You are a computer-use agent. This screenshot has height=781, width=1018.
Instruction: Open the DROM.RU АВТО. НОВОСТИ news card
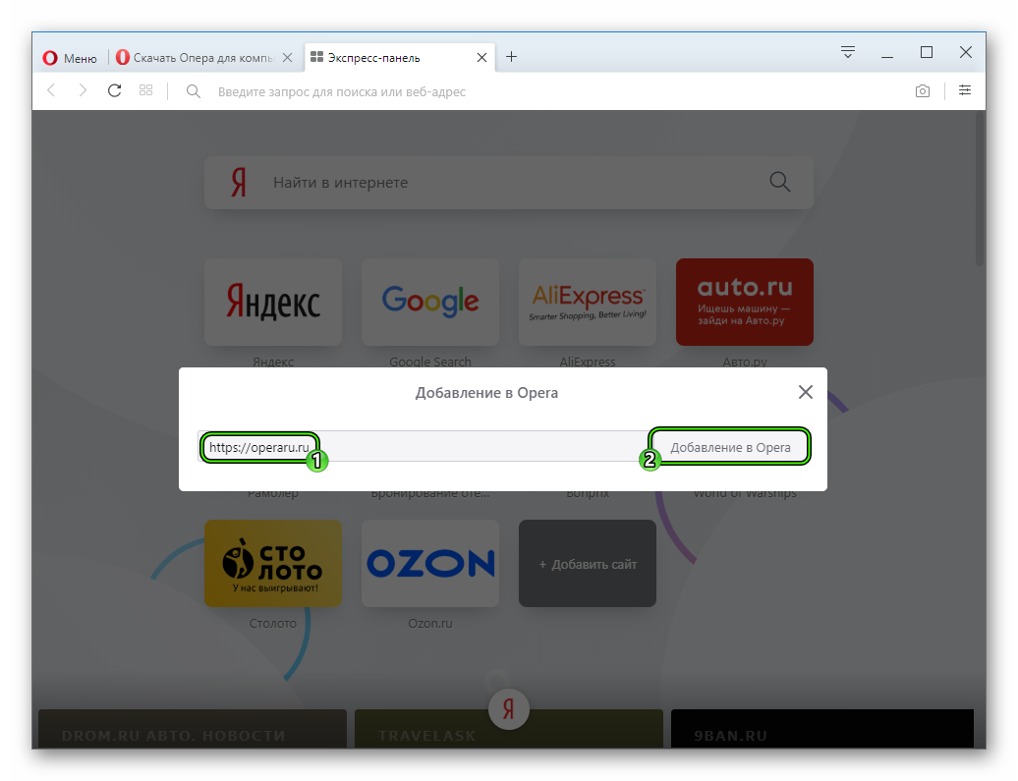click(x=193, y=728)
